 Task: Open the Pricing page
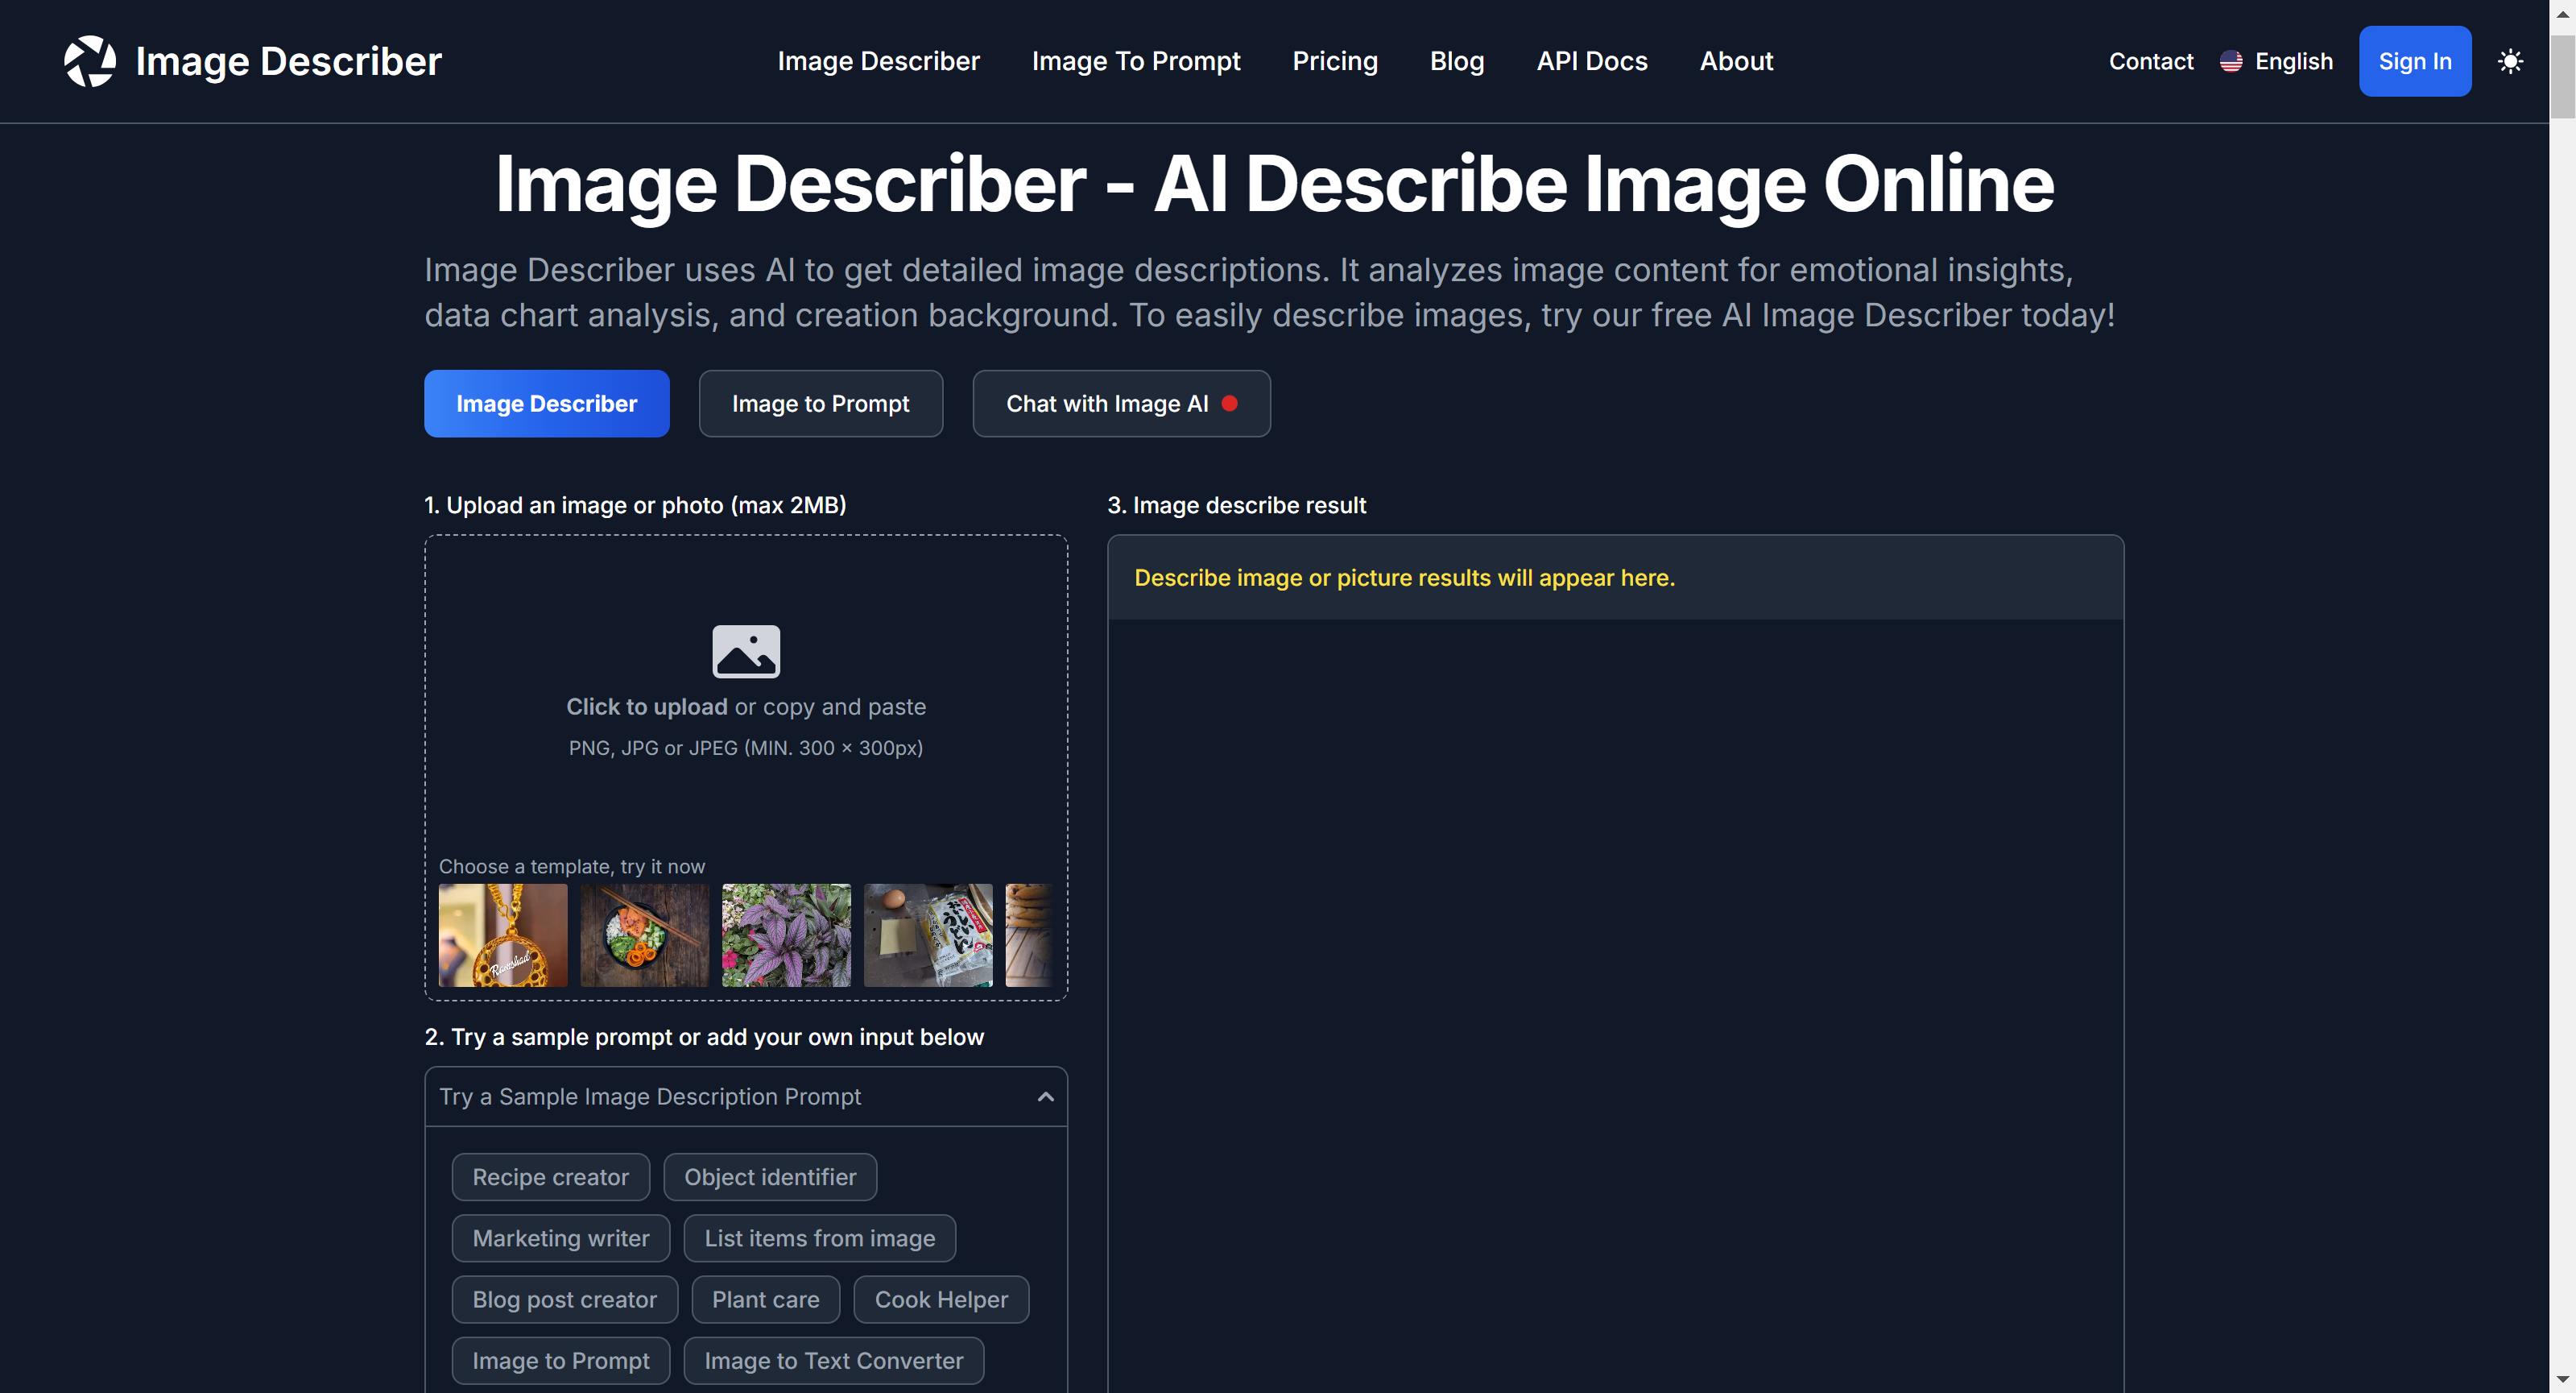pos(1335,61)
